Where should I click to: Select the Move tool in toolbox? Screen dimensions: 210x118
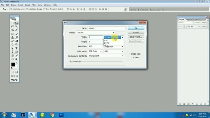16,23
